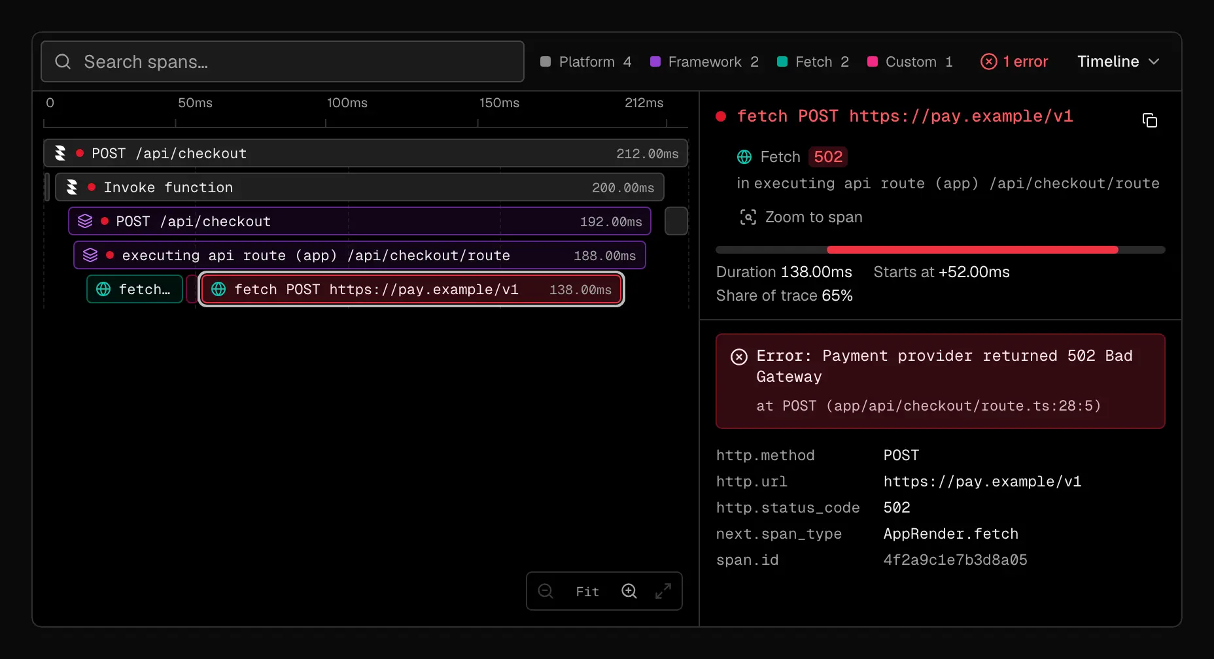This screenshot has height=659, width=1214.
Task: Click the 150ms timeline ruler marker
Action: point(499,103)
